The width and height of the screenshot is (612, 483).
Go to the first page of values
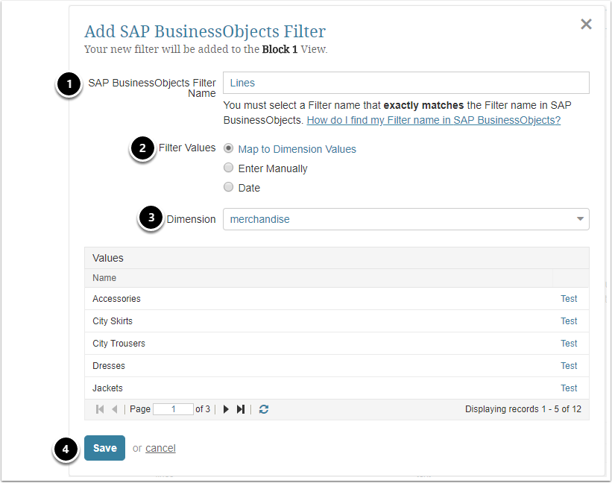coord(100,409)
